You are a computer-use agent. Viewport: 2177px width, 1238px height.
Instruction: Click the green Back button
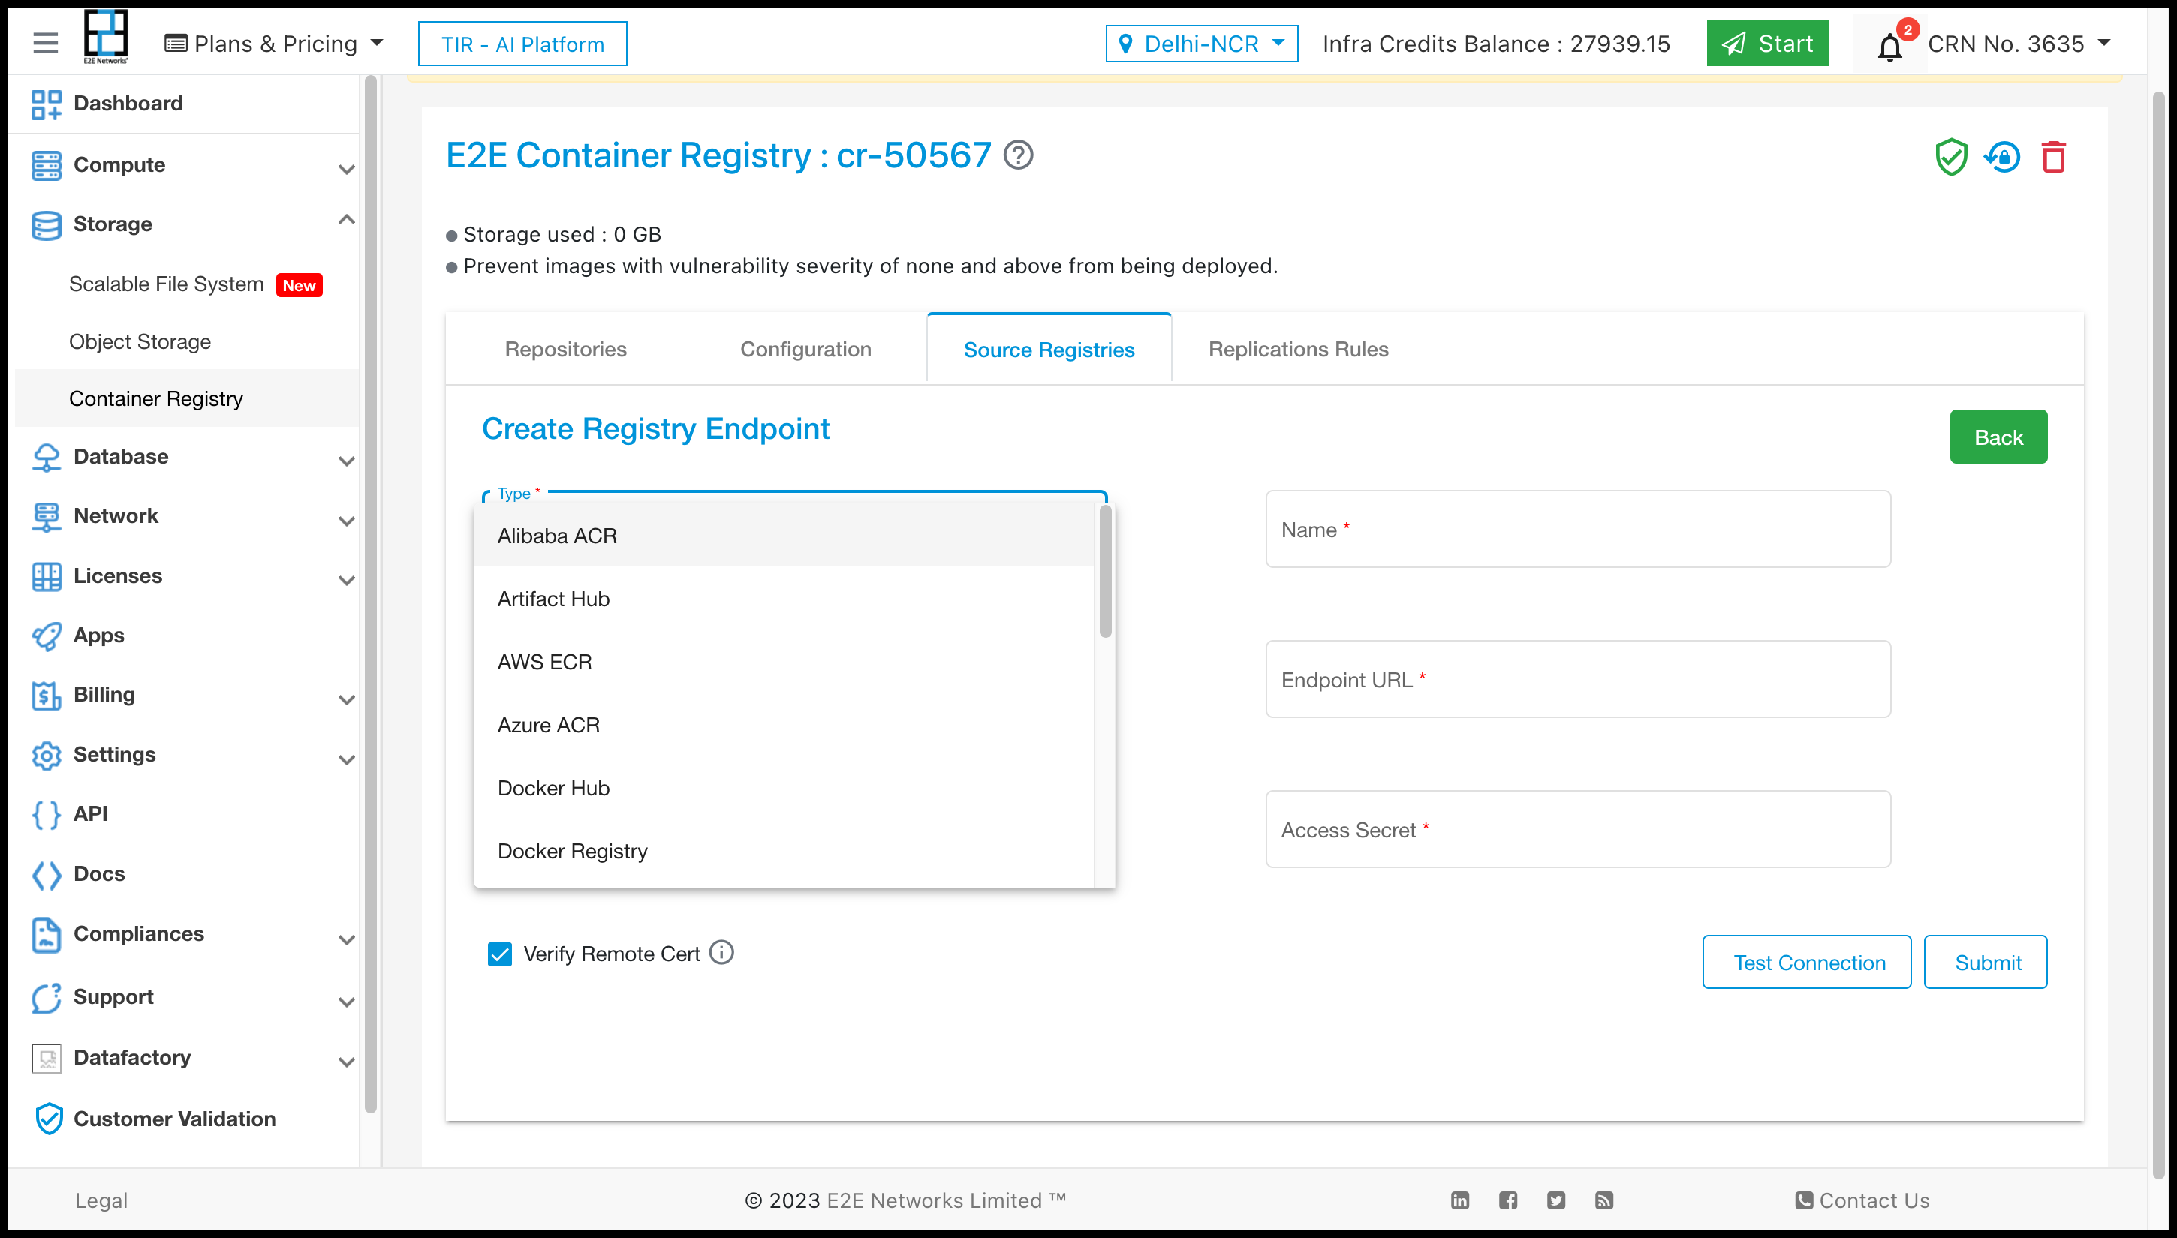[x=1998, y=437]
